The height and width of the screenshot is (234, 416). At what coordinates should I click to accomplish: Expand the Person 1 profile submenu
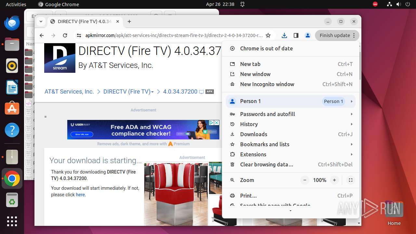tap(291, 101)
